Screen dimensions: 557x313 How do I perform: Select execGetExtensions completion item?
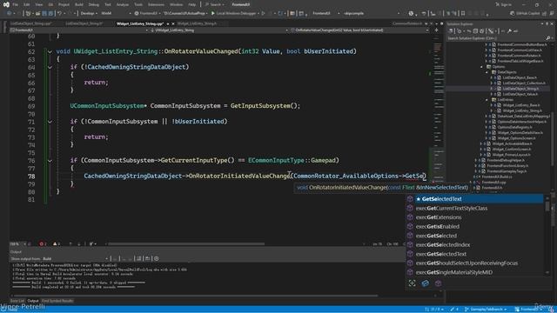[474, 217]
